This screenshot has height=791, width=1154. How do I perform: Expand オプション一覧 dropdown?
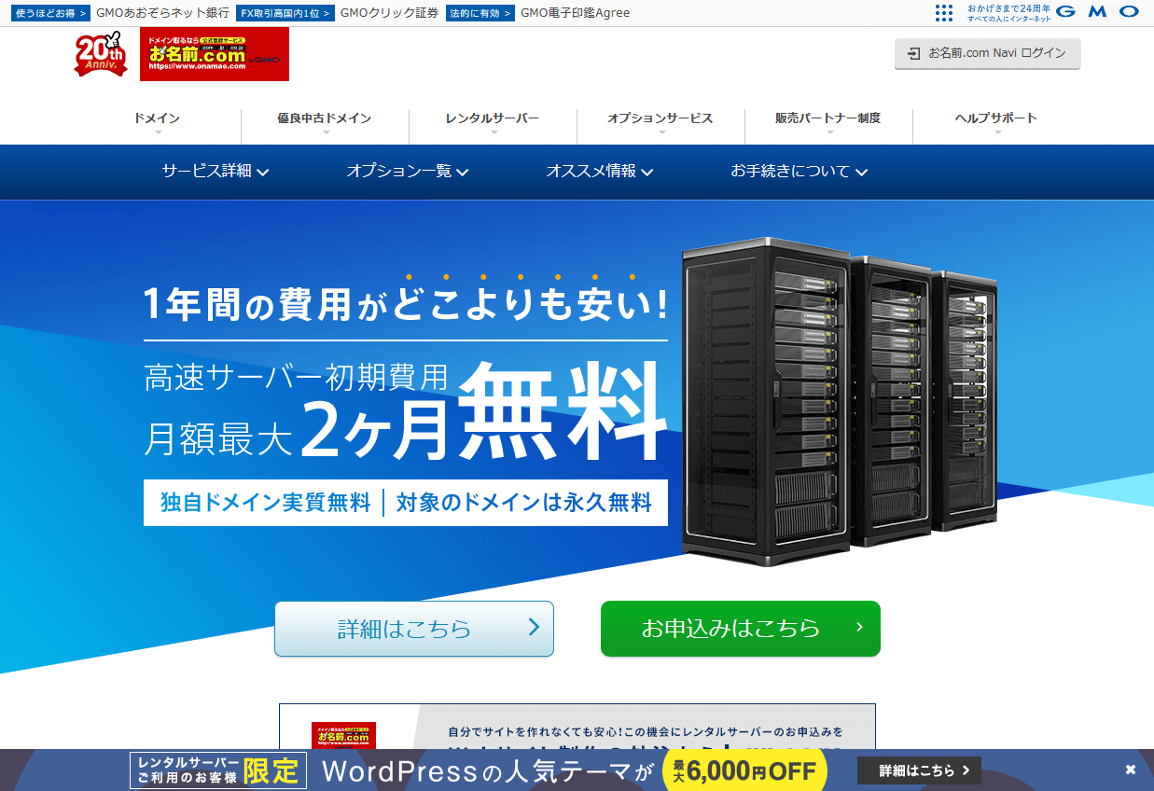tap(408, 172)
